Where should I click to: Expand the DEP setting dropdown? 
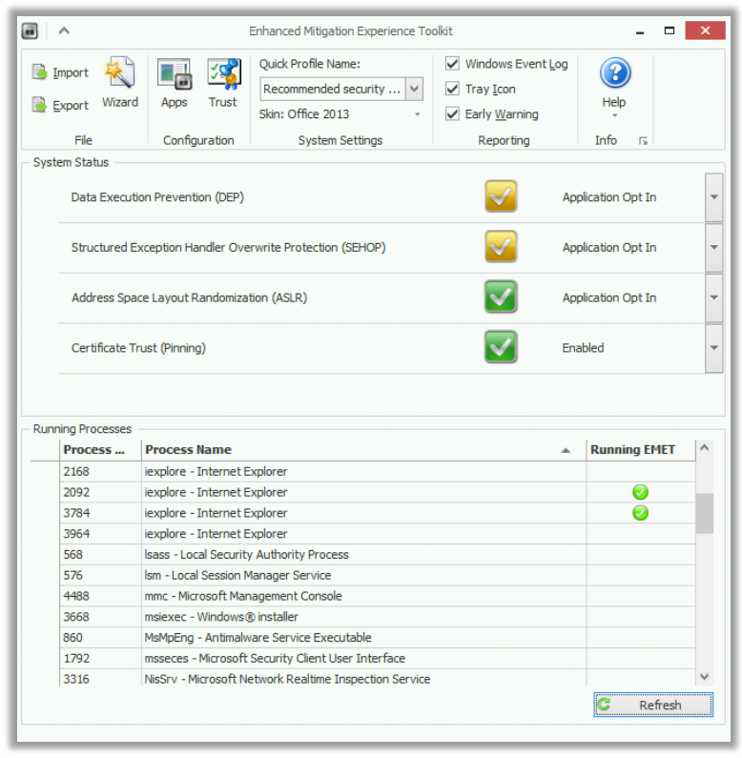click(x=714, y=197)
